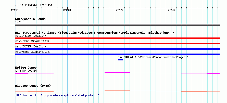Click the chr12:12197994..12201932 coordinate label
Viewport: 227px width, 103px height.
(x=34, y=6)
